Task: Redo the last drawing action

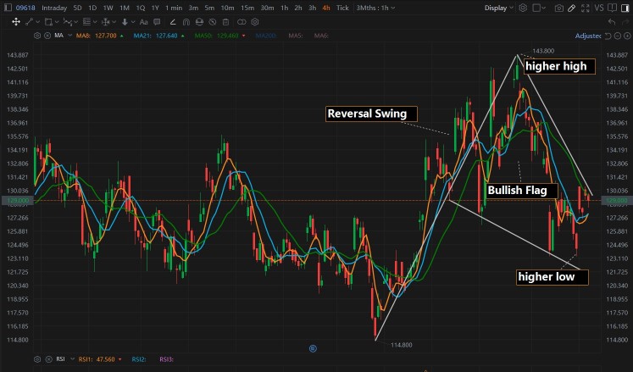Action: click(x=625, y=22)
